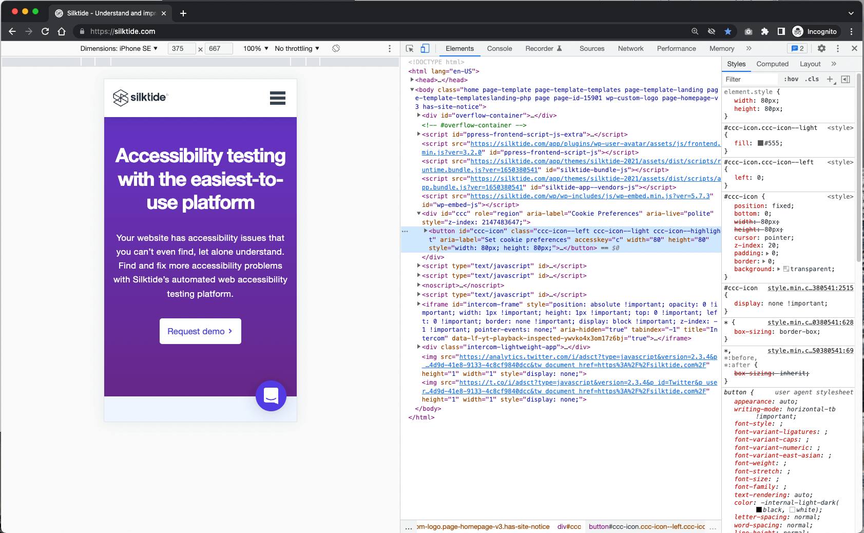
Task: Click the Silktide logo on the page
Action: [x=140, y=98]
